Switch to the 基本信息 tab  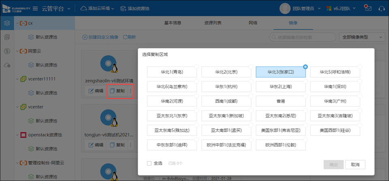click(x=173, y=23)
